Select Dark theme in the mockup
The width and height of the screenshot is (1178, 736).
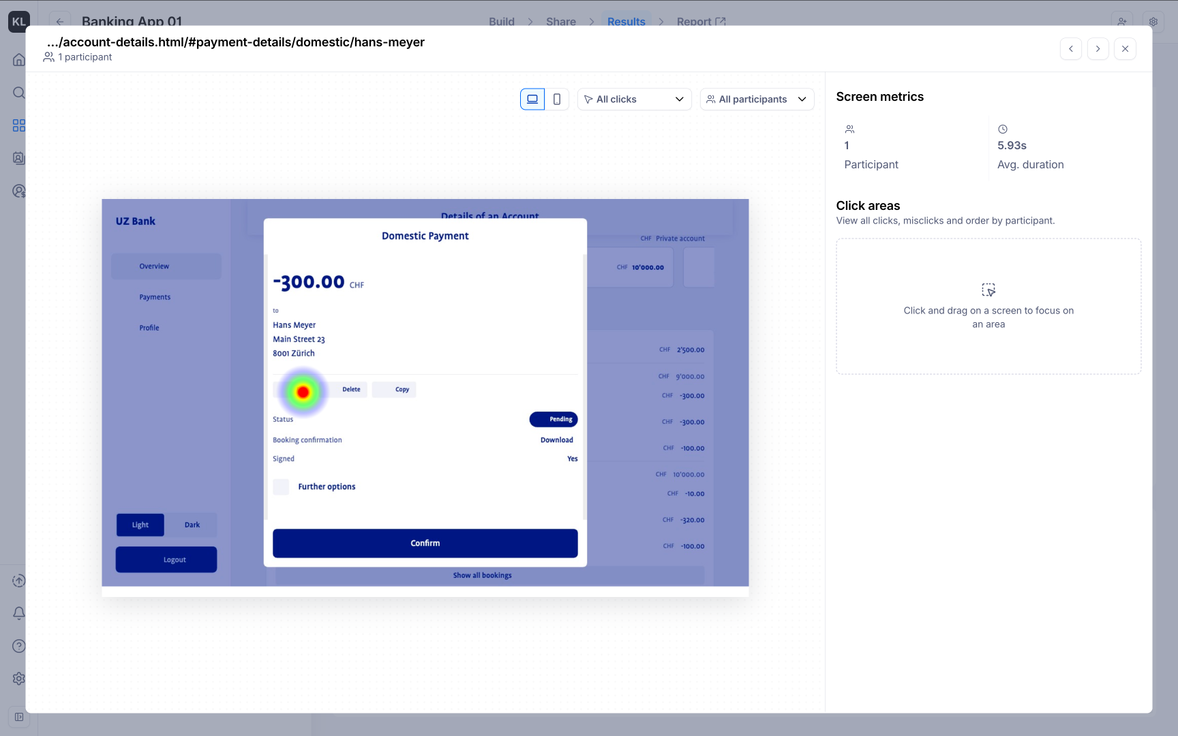point(192,525)
